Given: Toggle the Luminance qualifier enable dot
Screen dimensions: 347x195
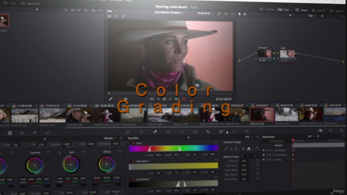Looking at the screenshot, I should (133, 179).
